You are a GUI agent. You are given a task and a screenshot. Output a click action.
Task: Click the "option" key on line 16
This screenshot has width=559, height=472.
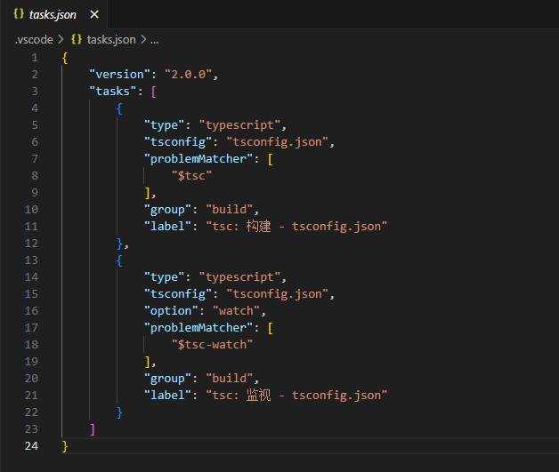171,311
